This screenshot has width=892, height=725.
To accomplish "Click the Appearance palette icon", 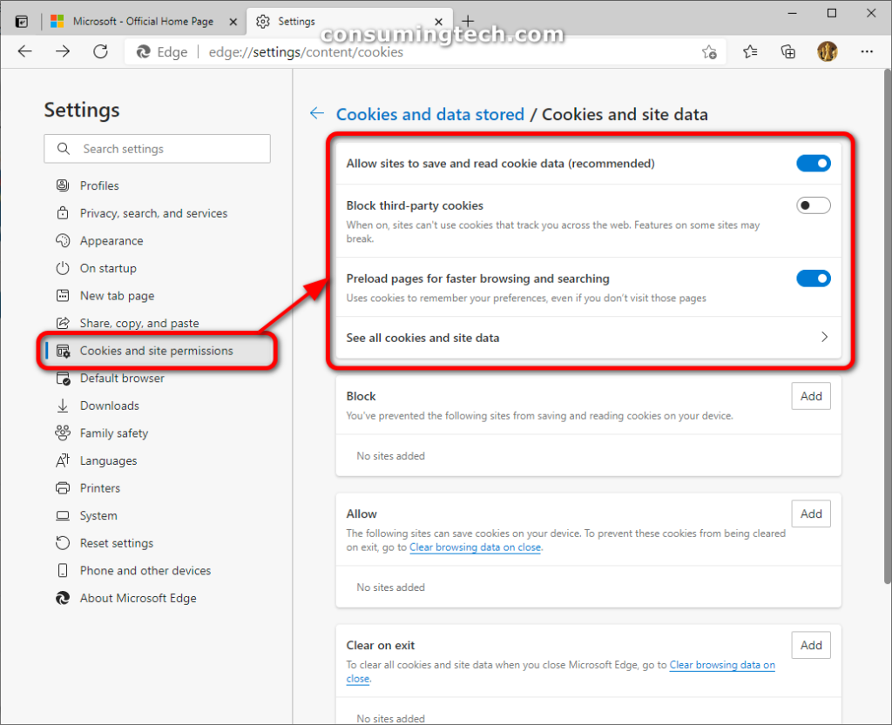I will (x=63, y=240).
